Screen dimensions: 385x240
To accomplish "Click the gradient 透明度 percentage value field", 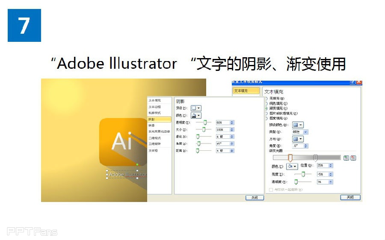I will click(323, 182).
